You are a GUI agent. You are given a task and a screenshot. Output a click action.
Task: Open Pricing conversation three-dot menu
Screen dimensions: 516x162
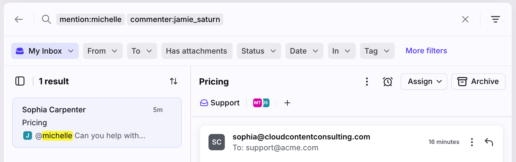coord(367,82)
